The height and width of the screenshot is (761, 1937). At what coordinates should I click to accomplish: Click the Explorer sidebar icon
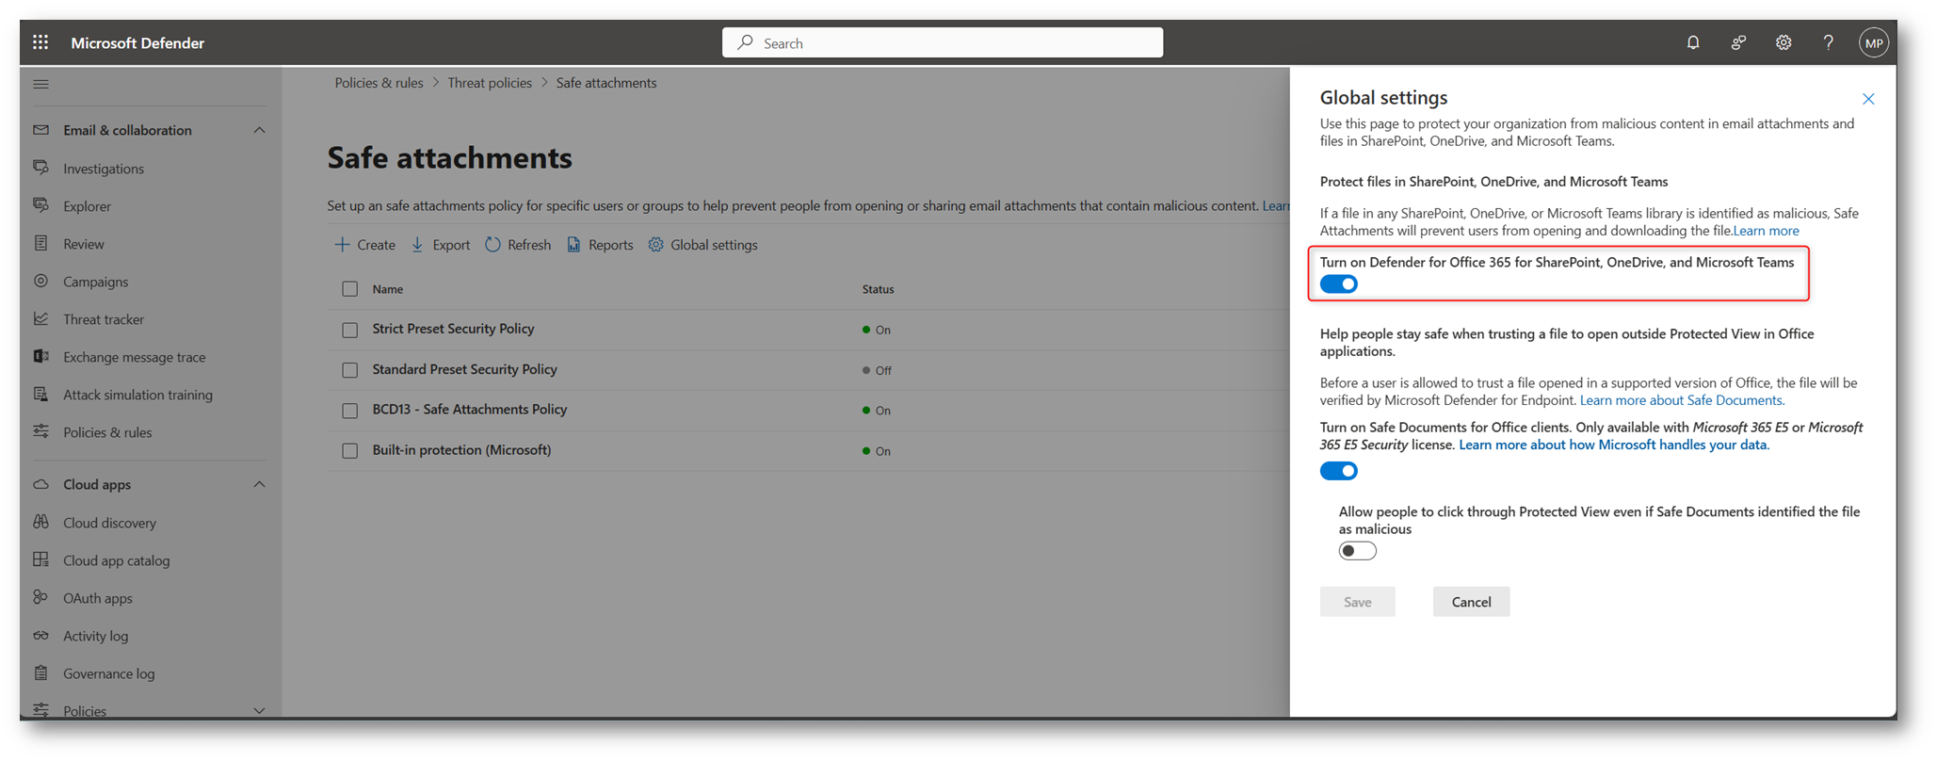pyautogui.click(x=40, y=205)
